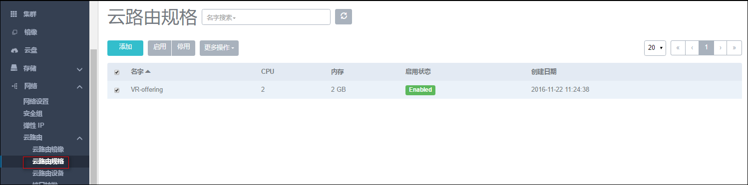Screen dimensions: 748x185
Task: Click the 添加 add button
Action: 125,48
